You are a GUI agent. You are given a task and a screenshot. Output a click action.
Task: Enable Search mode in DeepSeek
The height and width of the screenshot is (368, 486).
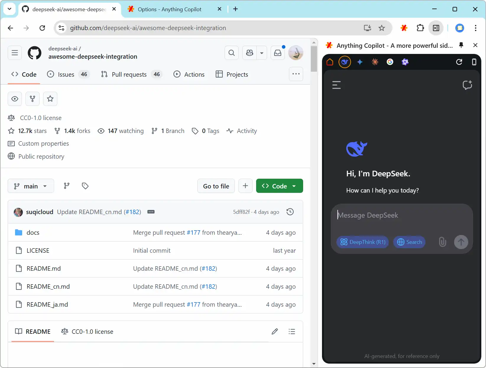click(409, 242)
